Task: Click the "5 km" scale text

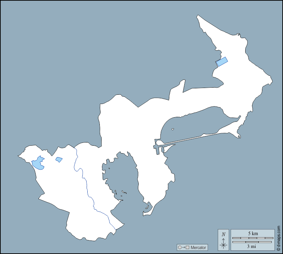Action: [253, 234]
